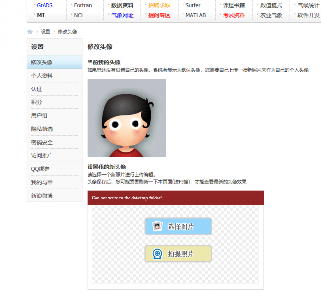Click the 修改头像 page title

[x=100, y=47]
